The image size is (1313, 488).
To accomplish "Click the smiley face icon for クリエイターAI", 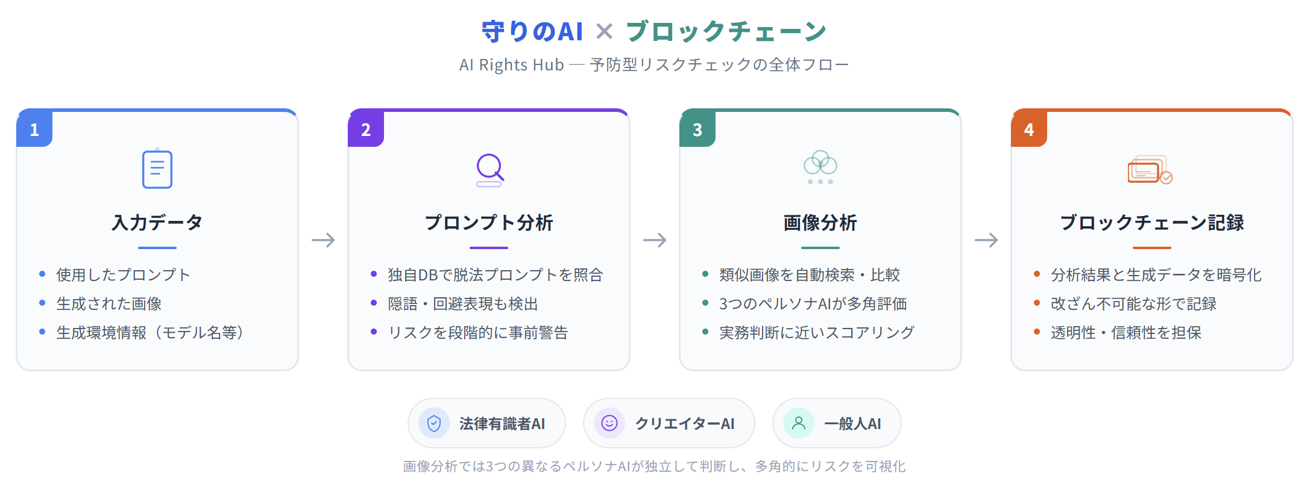I will coord(609,424).
